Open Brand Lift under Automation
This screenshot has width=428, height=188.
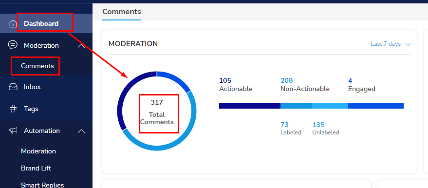point(36,168)
